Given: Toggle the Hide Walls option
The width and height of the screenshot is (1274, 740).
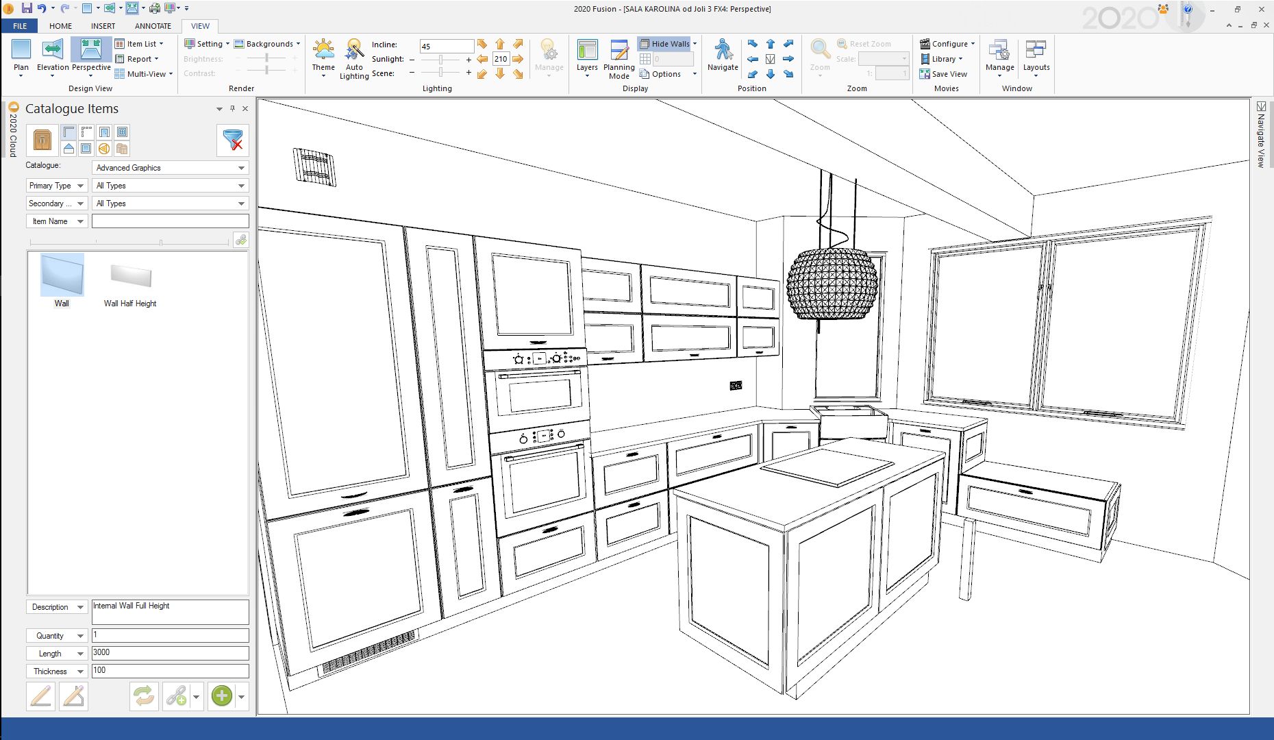Looking at the screenshot, I should click(664, 44).
